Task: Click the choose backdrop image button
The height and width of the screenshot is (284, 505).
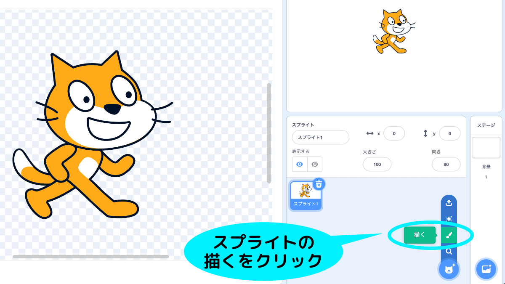Action: pyautogui.click(x=486, y=269)
